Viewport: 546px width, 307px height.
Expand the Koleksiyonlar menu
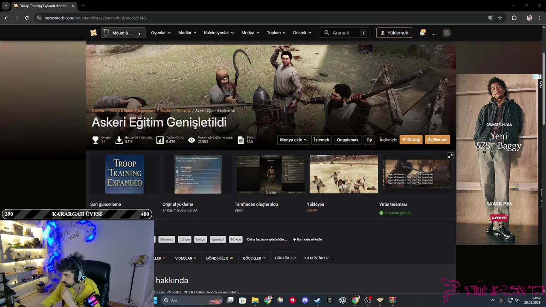coord(219,33)
